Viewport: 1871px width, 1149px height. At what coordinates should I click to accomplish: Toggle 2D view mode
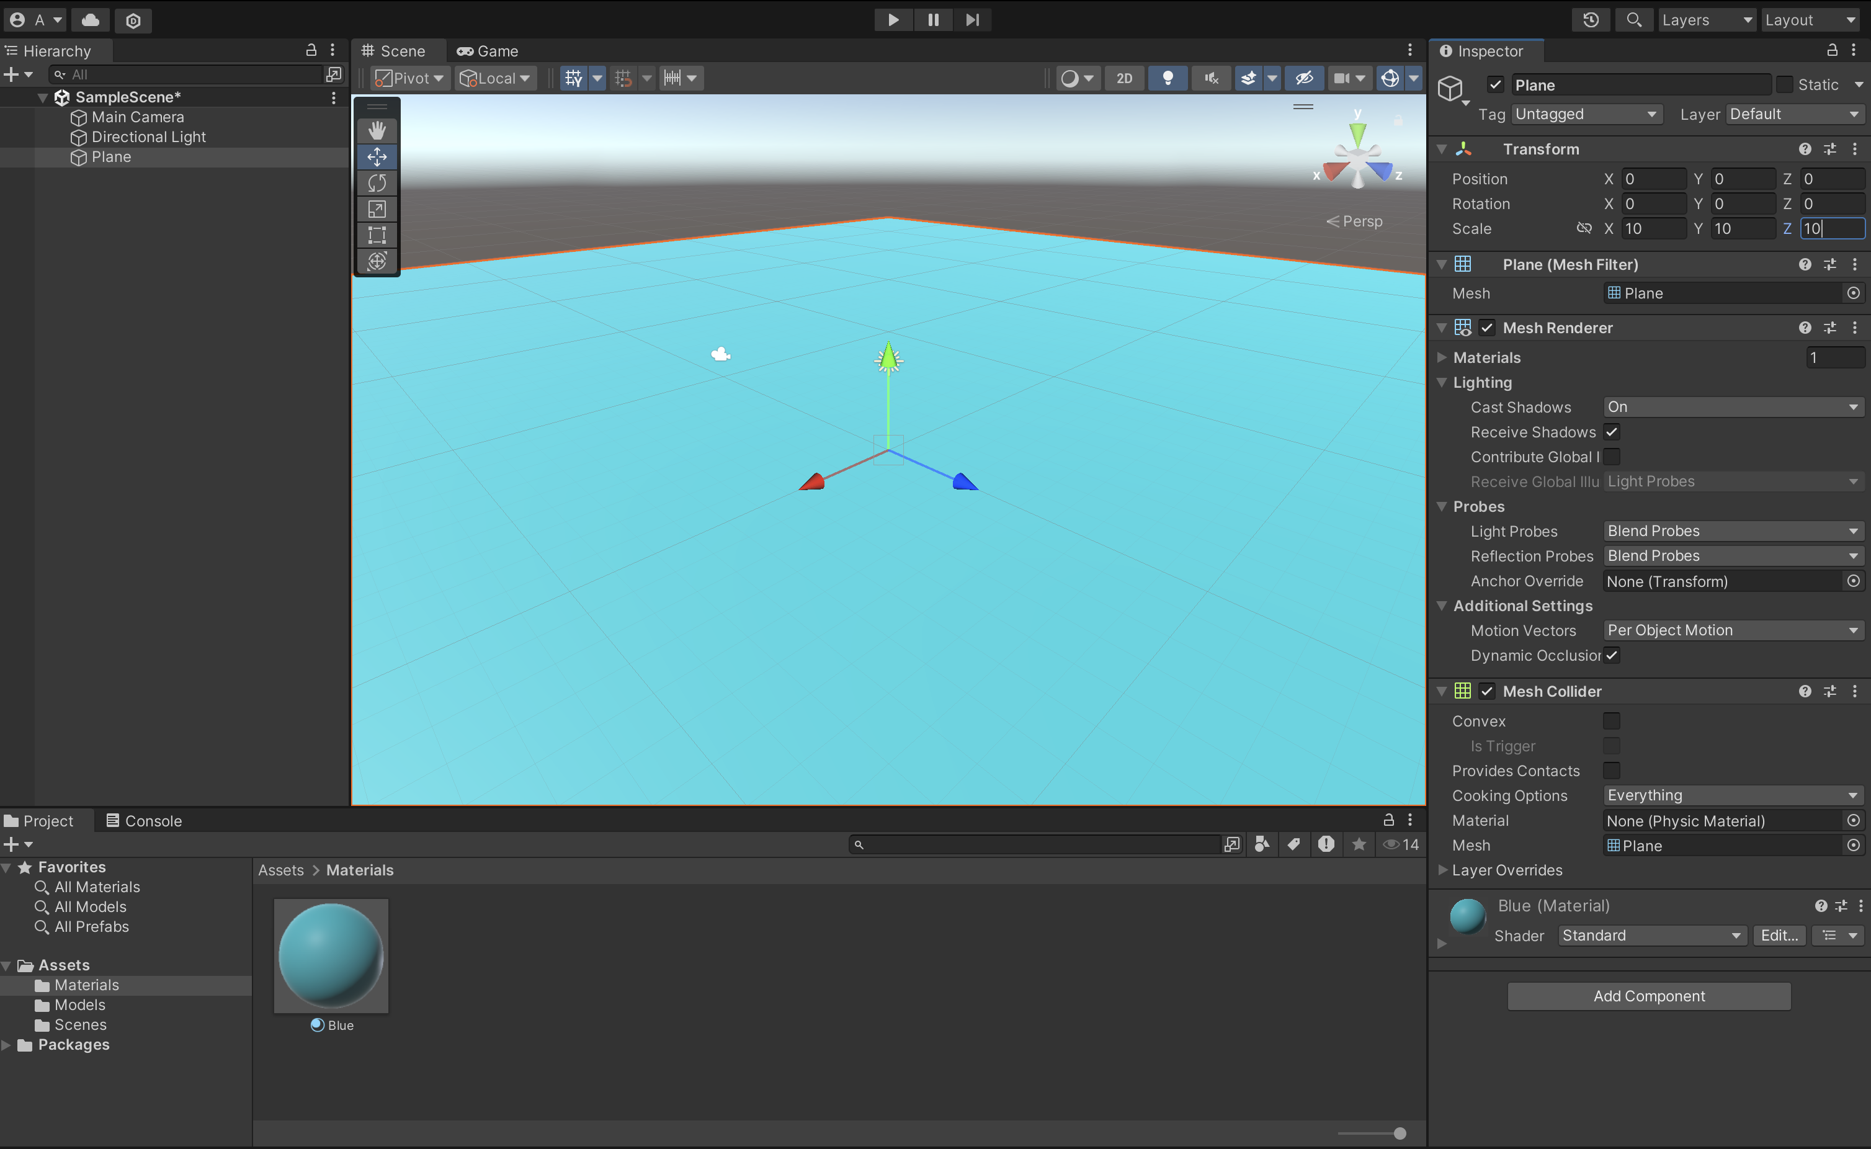tap(1124, 78)
